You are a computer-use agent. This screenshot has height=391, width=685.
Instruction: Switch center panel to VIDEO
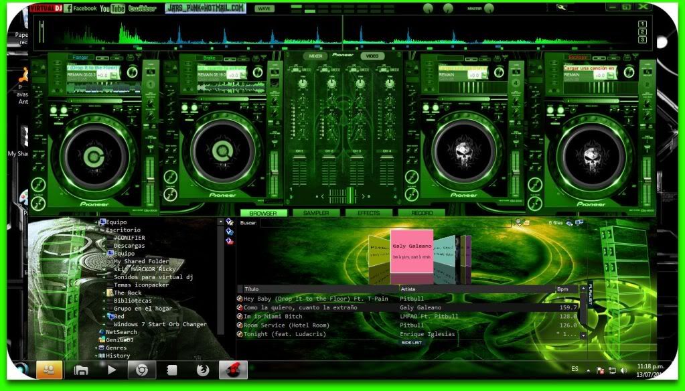[372, 56]
